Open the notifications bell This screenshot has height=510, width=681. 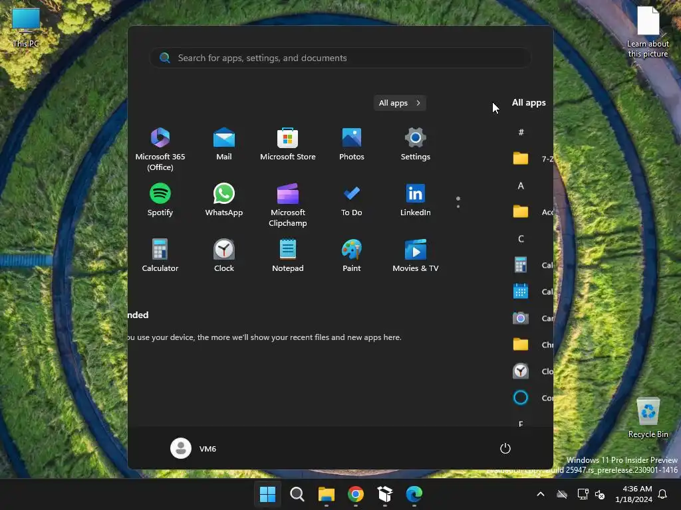coord(663,494)
